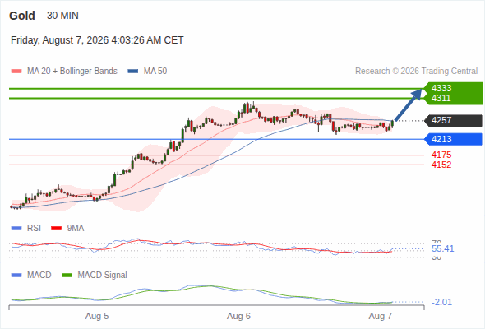Click the 4213 blue pivot label
Viewport: 485px width, 329px height.
tap(454, 139)
